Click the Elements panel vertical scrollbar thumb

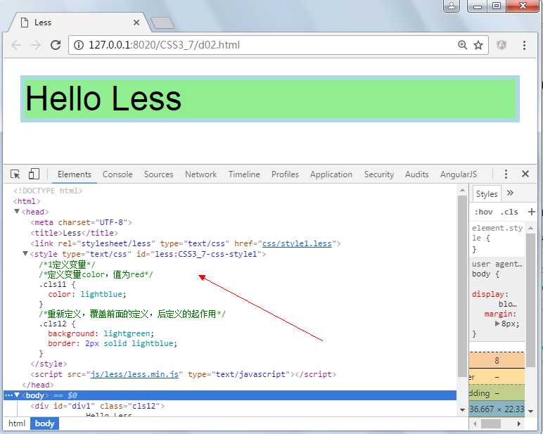[462, 286]
